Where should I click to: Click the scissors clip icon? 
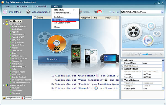point(156,54)
